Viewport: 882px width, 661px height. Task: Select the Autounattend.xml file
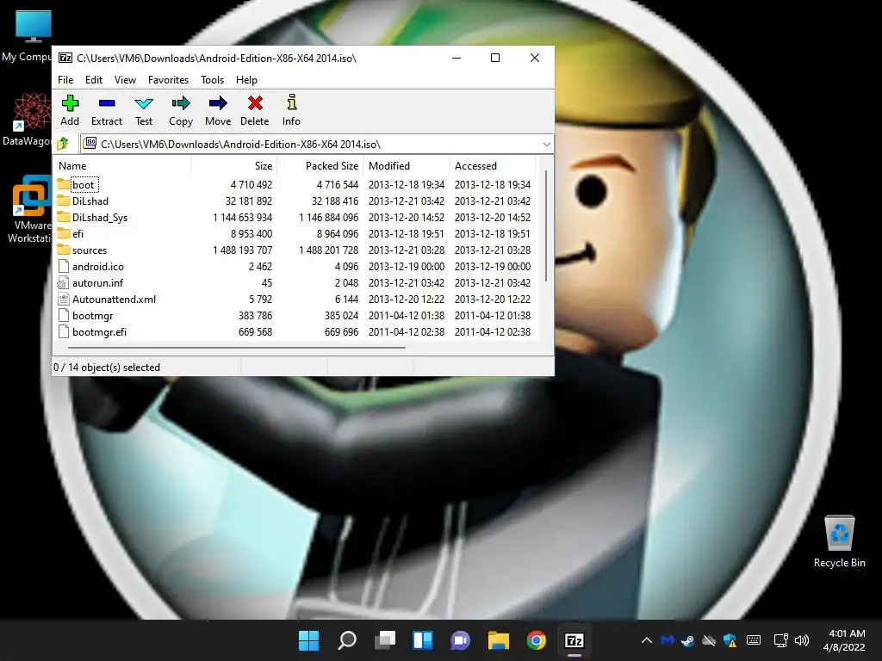(106, 299)
